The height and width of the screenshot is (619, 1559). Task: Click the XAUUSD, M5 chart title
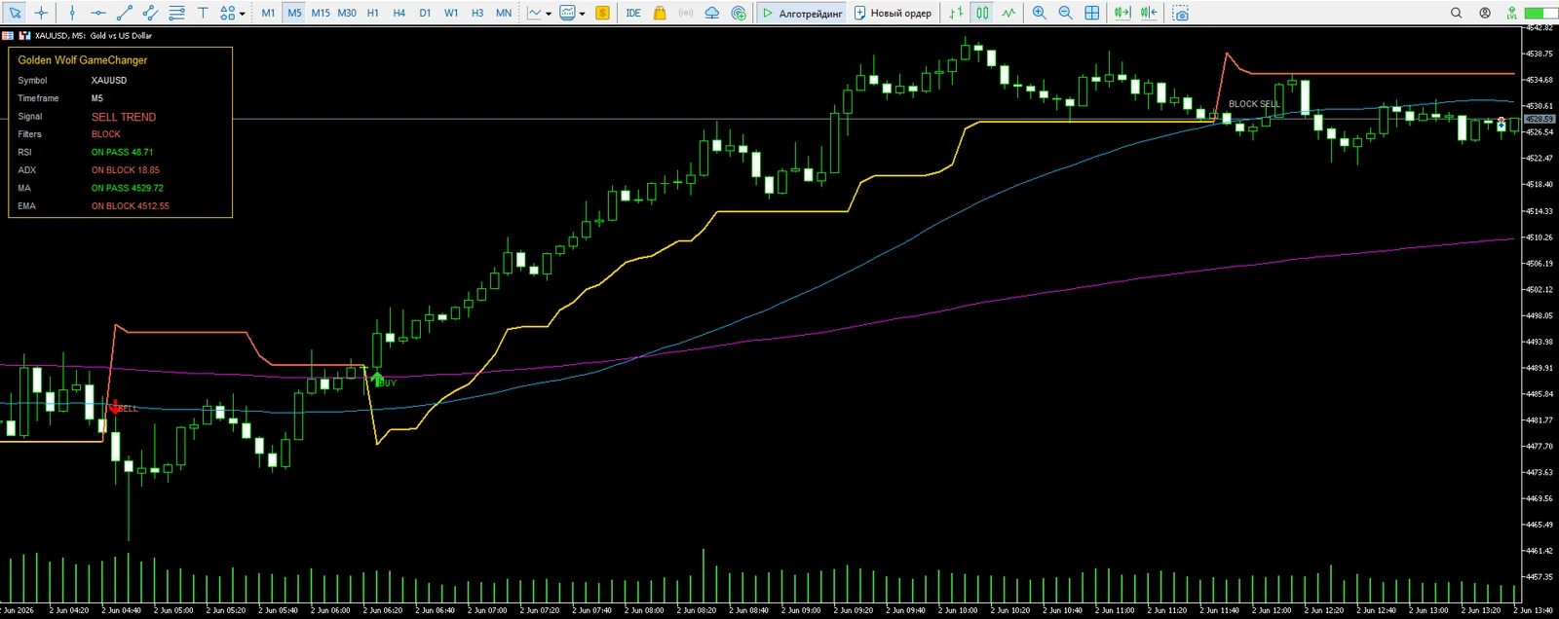pos(94,35)
